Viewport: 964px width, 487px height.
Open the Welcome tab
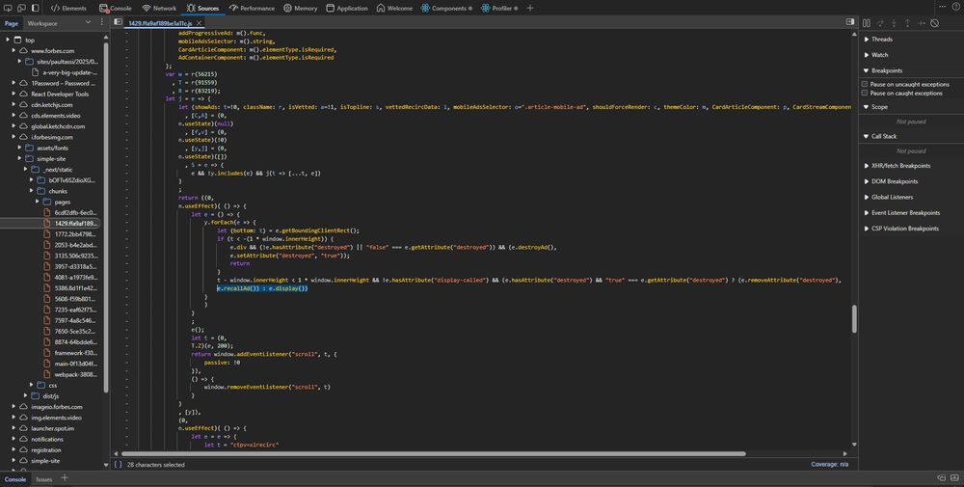tap(394, 8)
